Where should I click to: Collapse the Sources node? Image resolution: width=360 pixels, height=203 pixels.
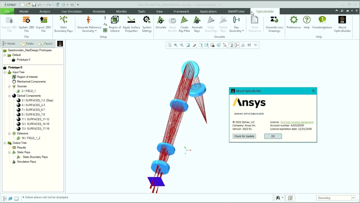click(x=9, y=86)
